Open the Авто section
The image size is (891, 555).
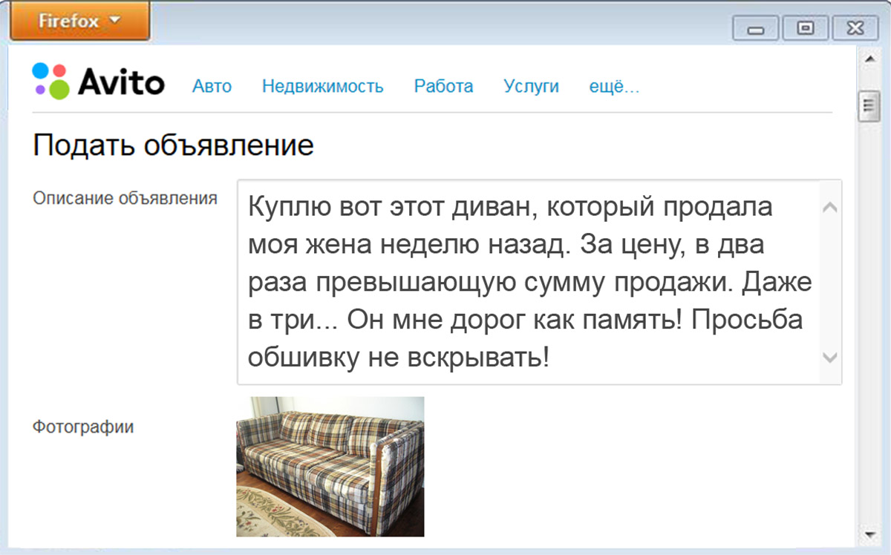click(212, 86)
